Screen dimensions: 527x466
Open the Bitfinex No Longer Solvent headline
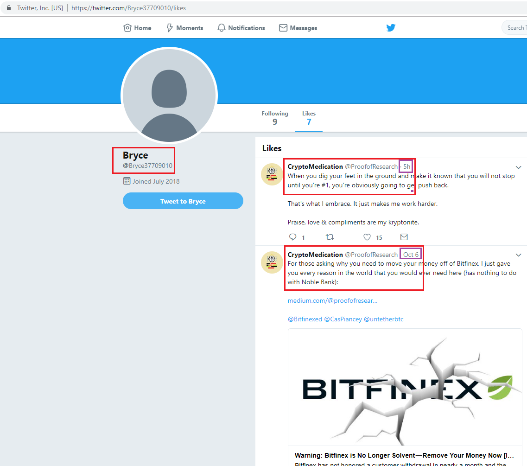pos(404,455)
